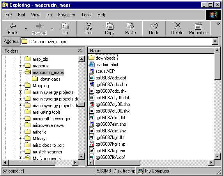The image size is (223, 176).
Task: Select downloads folder icon in file list
Action: [91, 58]
